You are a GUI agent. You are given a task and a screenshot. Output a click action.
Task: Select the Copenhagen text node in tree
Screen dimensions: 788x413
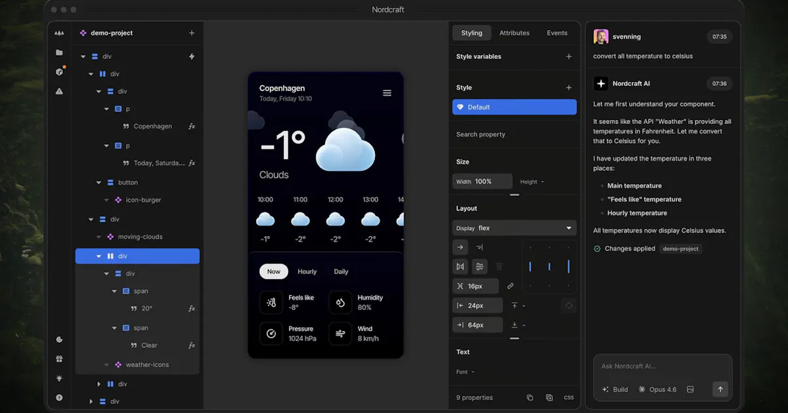pyautogui.click(x=153, y=126)
